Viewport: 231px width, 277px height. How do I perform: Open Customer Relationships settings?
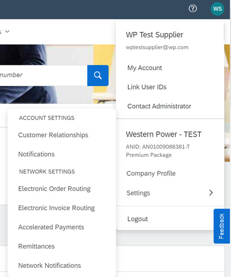(x=53, y=135)
